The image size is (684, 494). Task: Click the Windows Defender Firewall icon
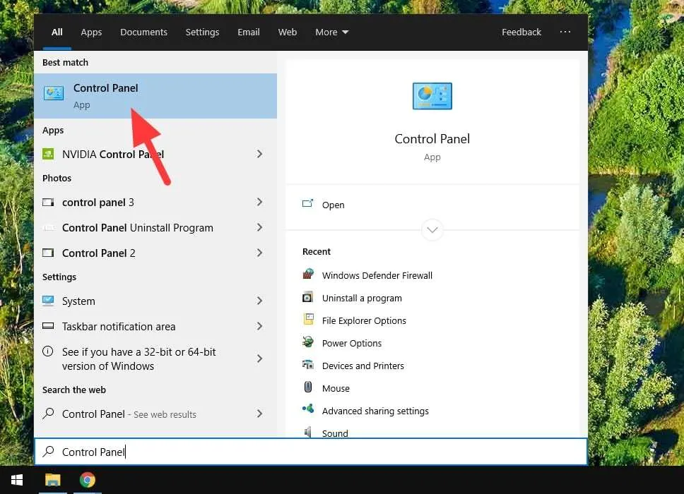308,275
